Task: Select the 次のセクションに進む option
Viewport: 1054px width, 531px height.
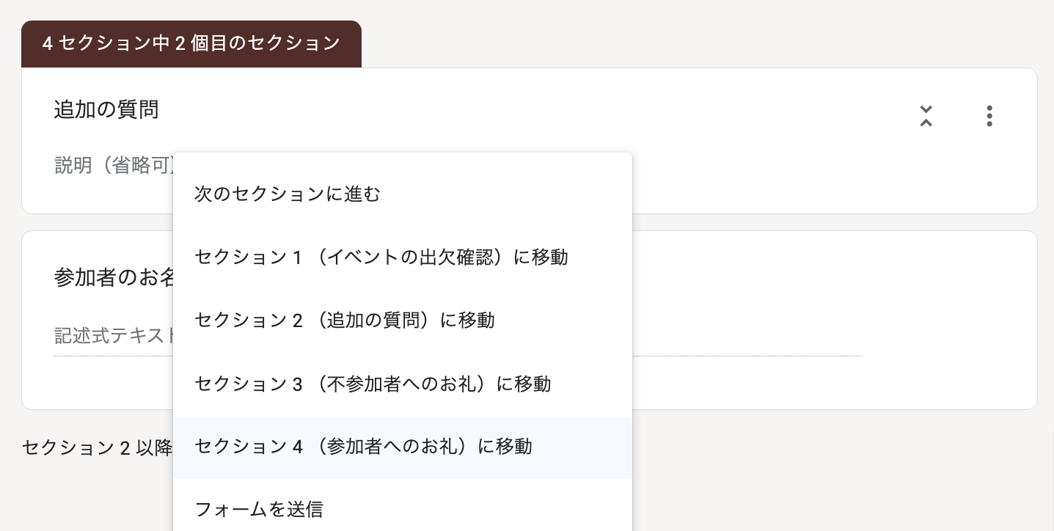Action: (x=288, y=194)
